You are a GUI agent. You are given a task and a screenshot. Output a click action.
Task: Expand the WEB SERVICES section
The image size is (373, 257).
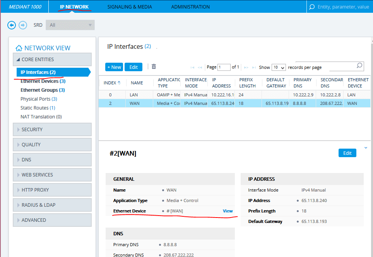click(52, 175)
